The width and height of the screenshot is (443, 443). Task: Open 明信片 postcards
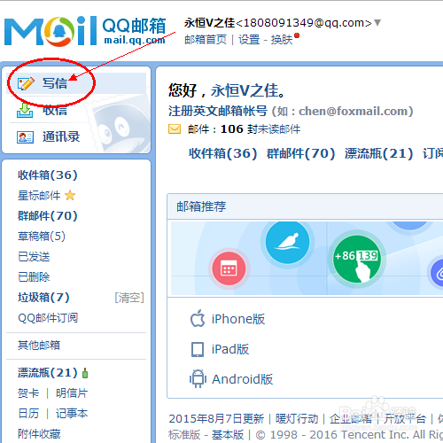pyautogui.click(x=72, y=393)
